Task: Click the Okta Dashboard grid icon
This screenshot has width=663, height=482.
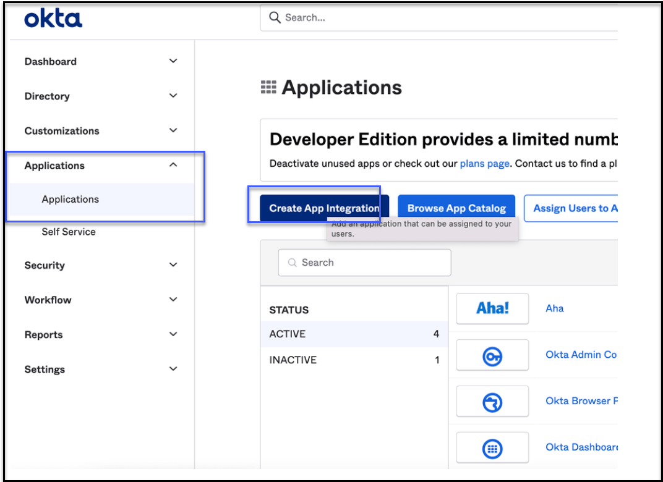Action: coord(492,448)
